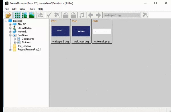Click the OneDrive icon in tree
This screenshot has width=171, height=112.
click(x=15, y=35)
